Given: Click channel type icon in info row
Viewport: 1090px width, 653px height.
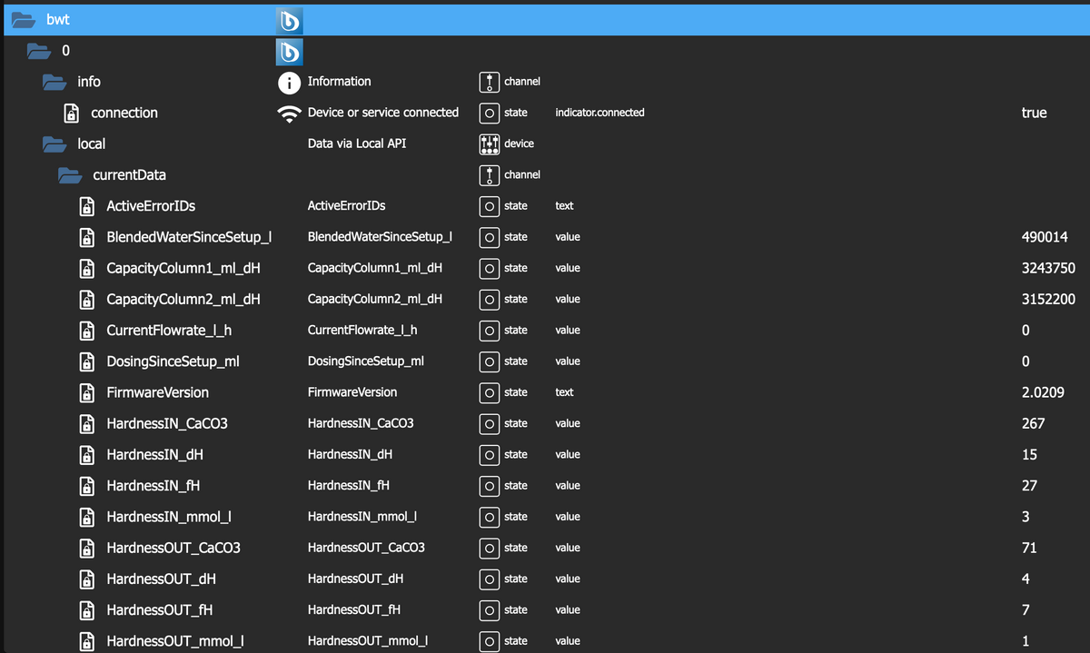Looking at the screenshot, I should click(x=489, y=82).
